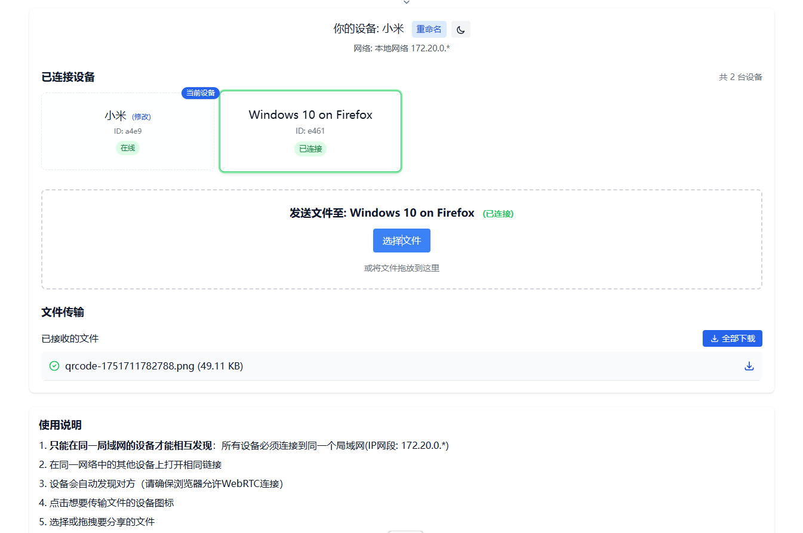Click the file drop zone 或将文件拖放到这里
Image resolution: width=803 pixels, height=533 pixels.
[401, 268]
